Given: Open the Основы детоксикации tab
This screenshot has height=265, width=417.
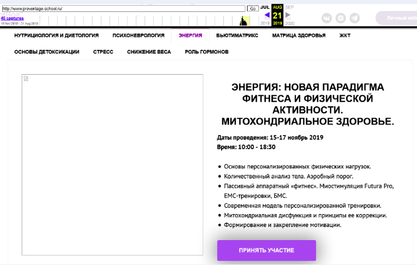Looking at the screenshot, I should coord(47,52).
